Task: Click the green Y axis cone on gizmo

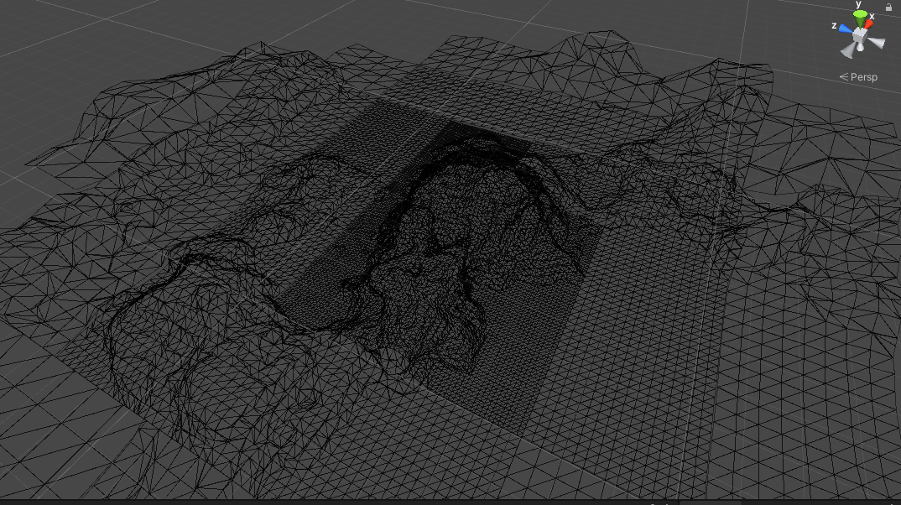Action: [x=860, y=18]
